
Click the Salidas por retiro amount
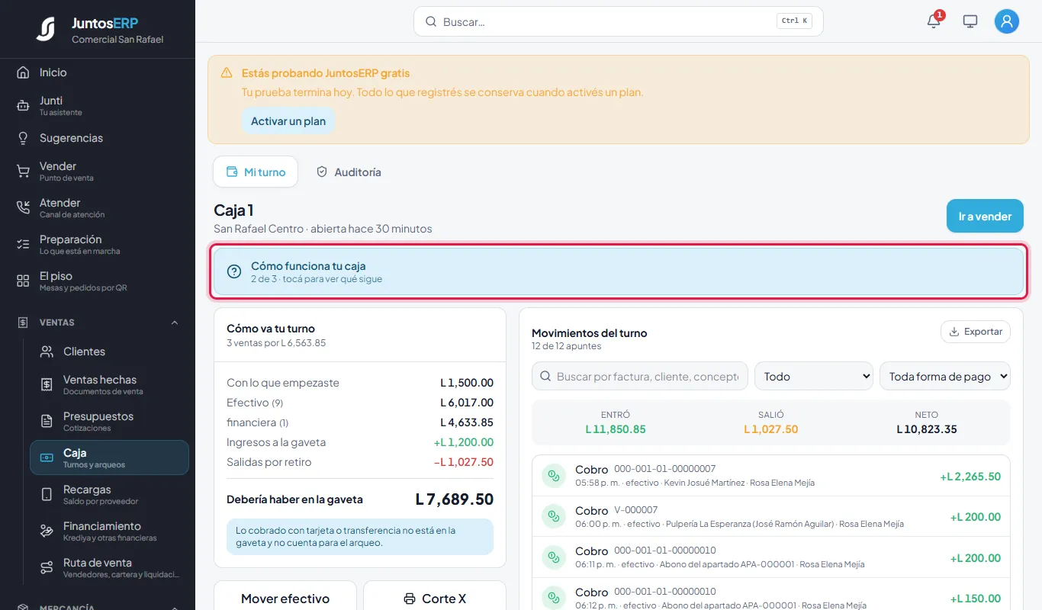click(464, 462)
